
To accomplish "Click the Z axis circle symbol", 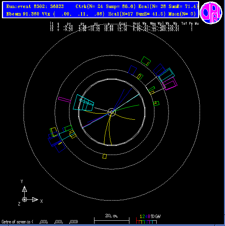I will click(x=24, y=200).
